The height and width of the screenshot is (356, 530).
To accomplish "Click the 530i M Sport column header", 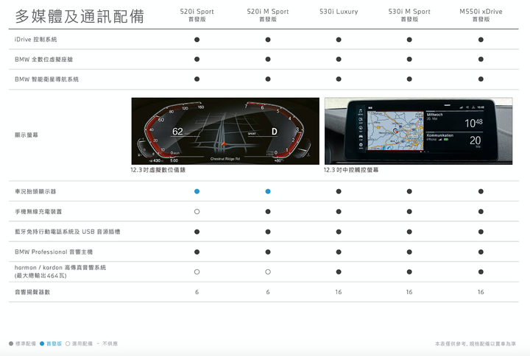I will [409, 15].
